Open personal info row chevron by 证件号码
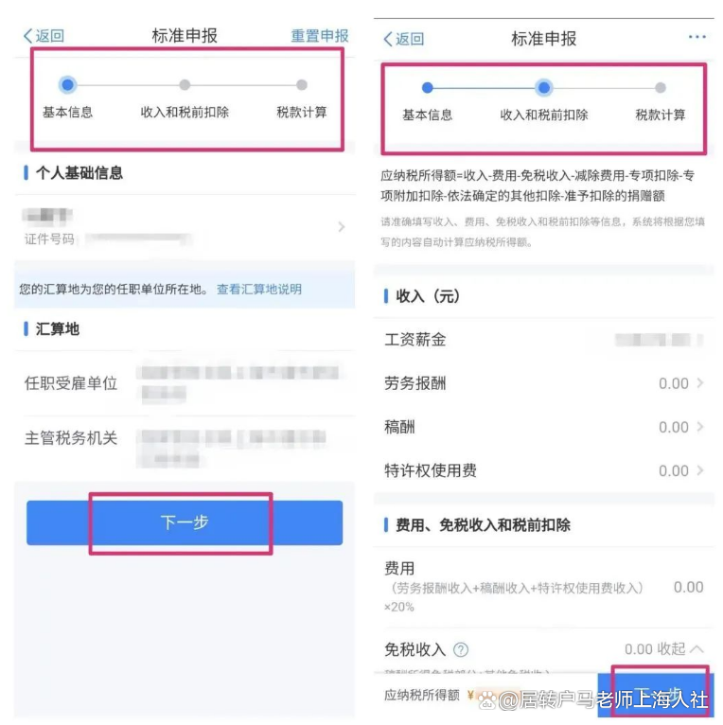This screenshot has height=725, width=723. pos(342,226)
